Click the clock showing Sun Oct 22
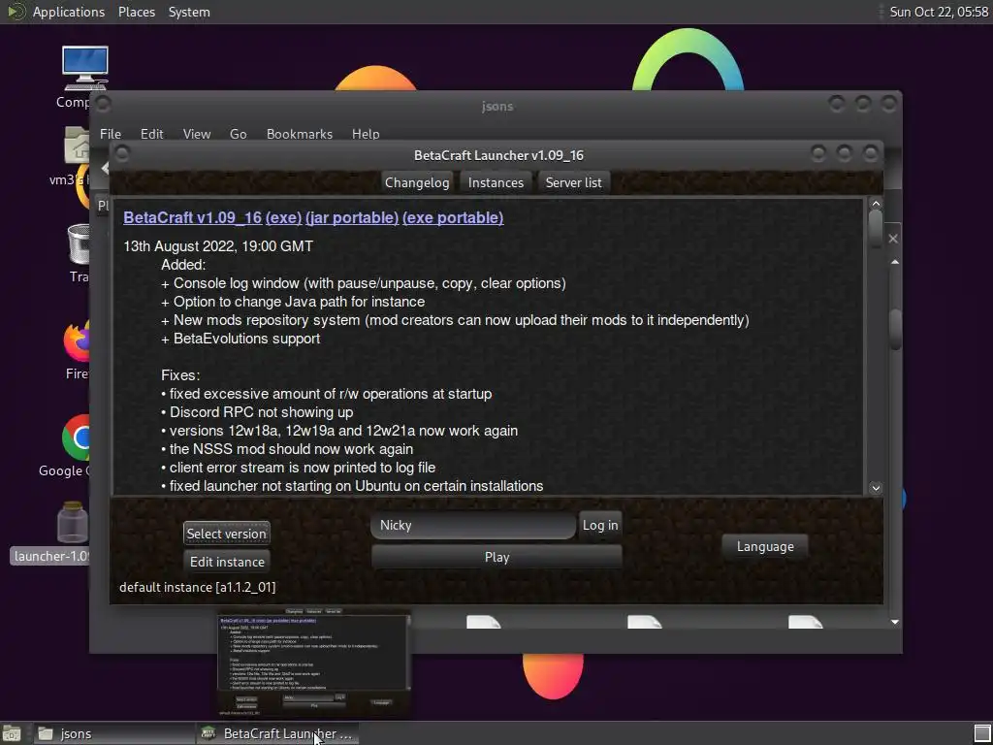 coord(939,12)
